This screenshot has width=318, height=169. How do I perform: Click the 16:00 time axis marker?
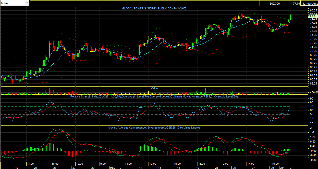[x=55, y=164]
